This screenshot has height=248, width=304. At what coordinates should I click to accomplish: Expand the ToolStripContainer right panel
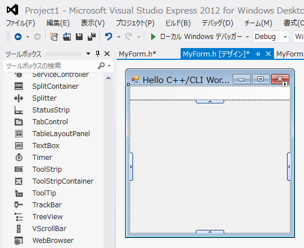[289, 167]
